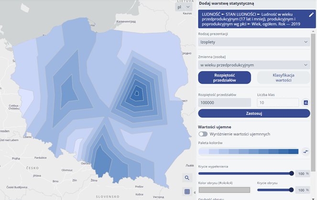Open the pl language selector
317x200 pixels.
pyautogui.click(x=184, y=7)
